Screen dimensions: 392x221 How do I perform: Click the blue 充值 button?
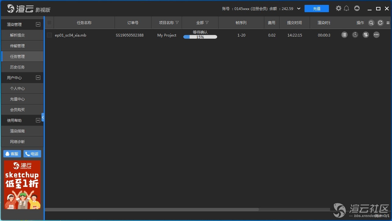click(x=316, y=9)
